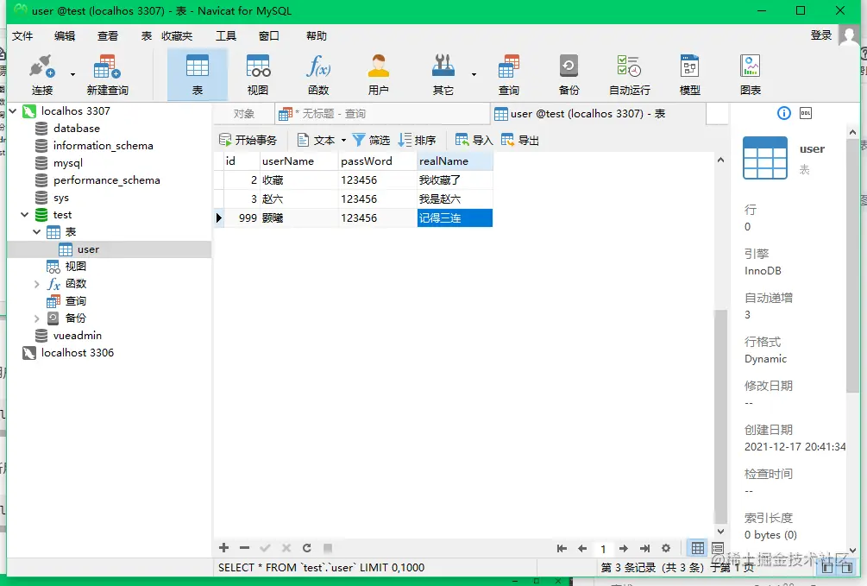Add a new record with plus button
The height and width of the screenshot is (586, 867).
click(x=224, y=548)
